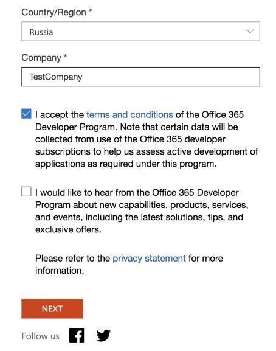Click the NEXT button
The width and height of the screenshot is (276, 351).
point(52,308)
